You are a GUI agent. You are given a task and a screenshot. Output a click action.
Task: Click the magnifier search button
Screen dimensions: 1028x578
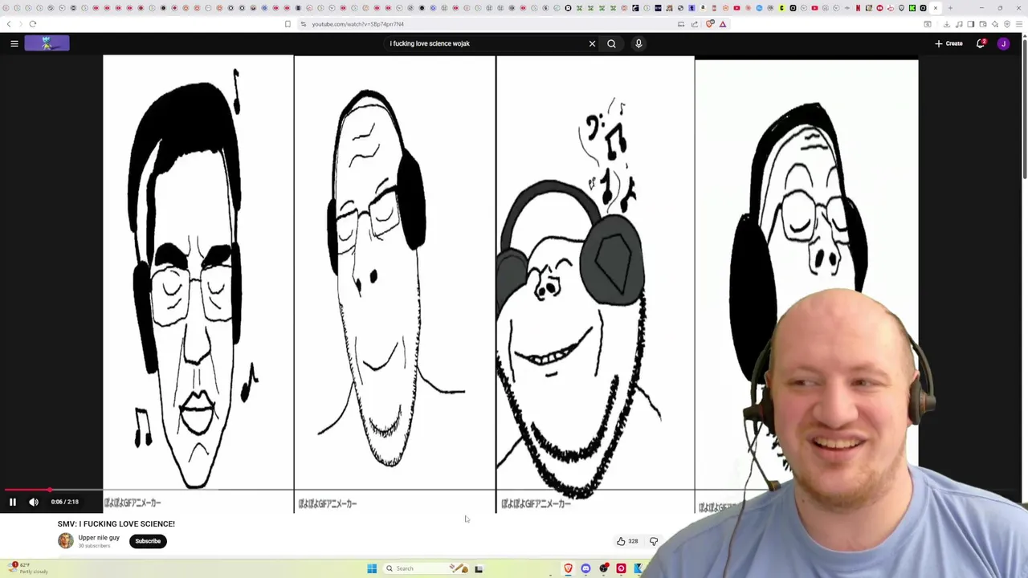[611, 43]
